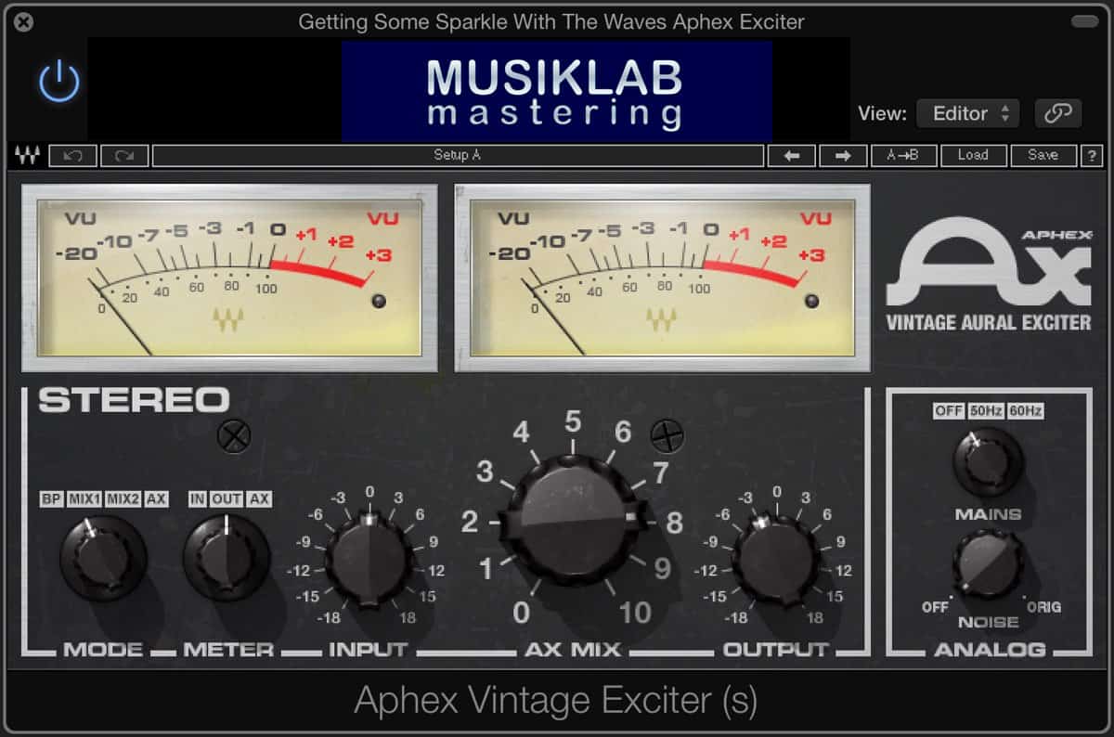The width and height of the screenshot is (1114, 737).
Task: Click the window title pill button
Action: [x=1083, y=20]
